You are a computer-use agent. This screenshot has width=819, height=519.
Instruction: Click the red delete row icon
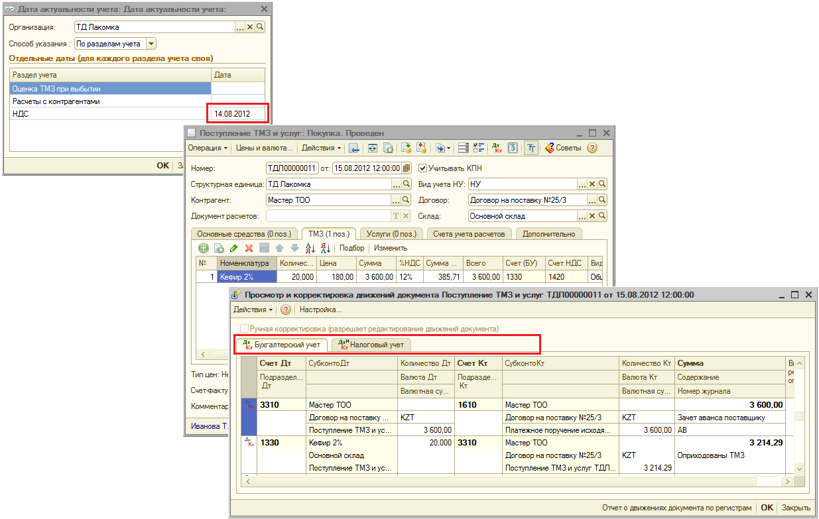click(x=249, y=248)
